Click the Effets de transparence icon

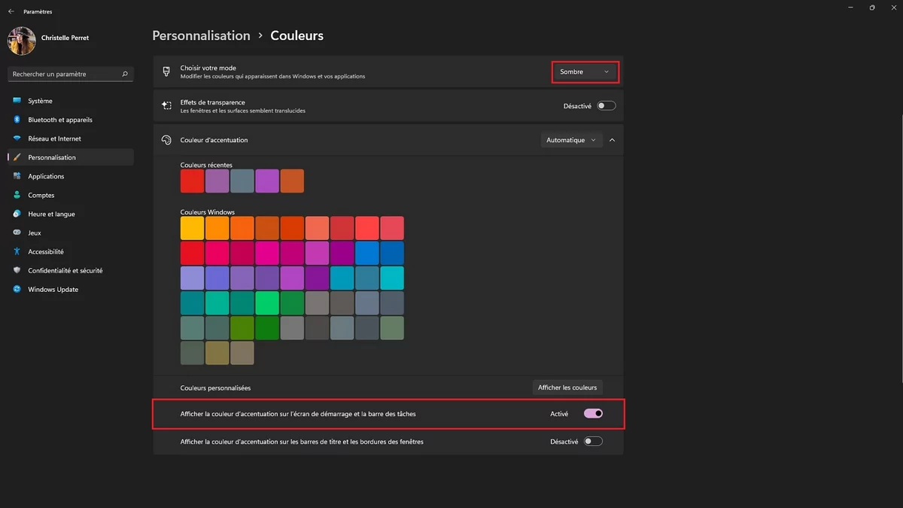pyautogui.click(x=166, y=106)
